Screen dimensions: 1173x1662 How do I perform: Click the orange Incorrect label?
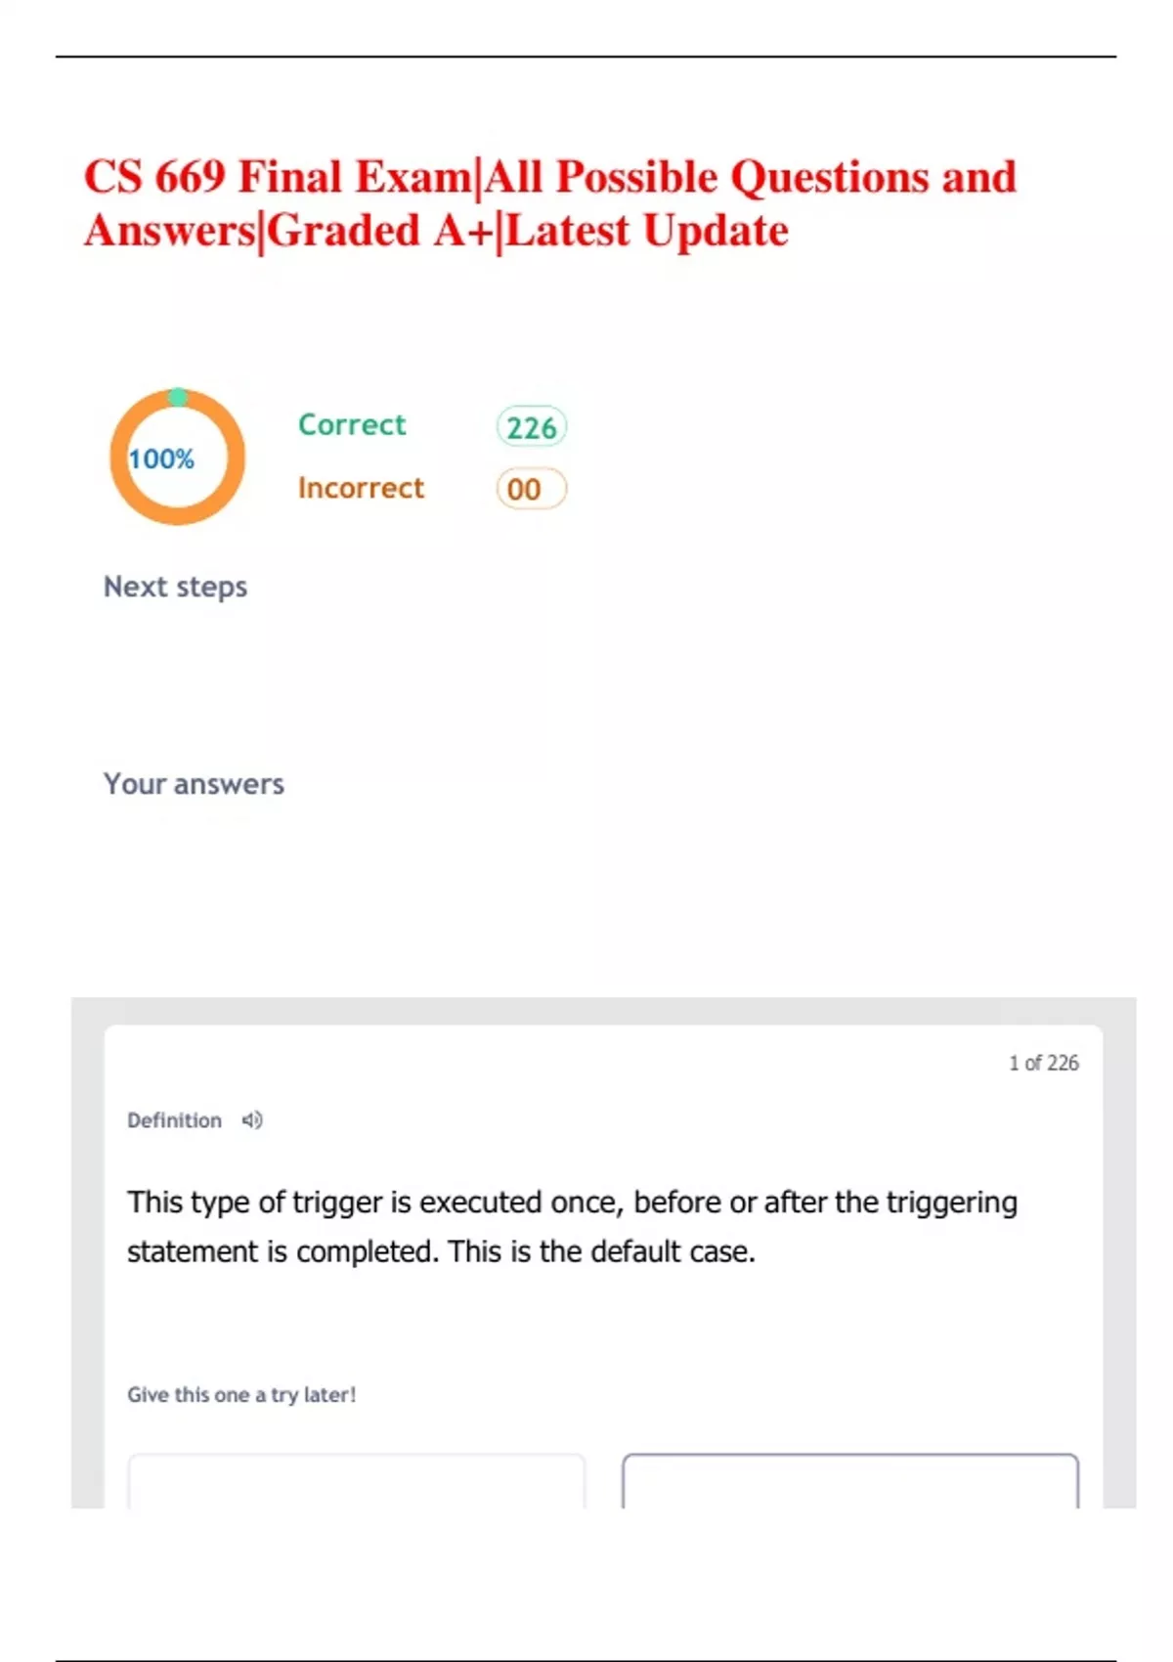pyautogui.click(x=361, y=488)
